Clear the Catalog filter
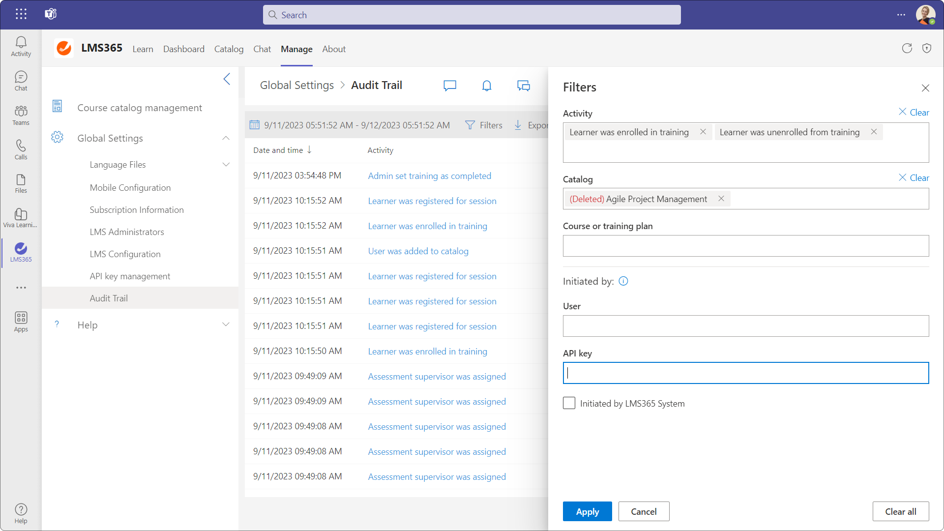The width and height of the screenshot is (944, 531). coord(914,177)
